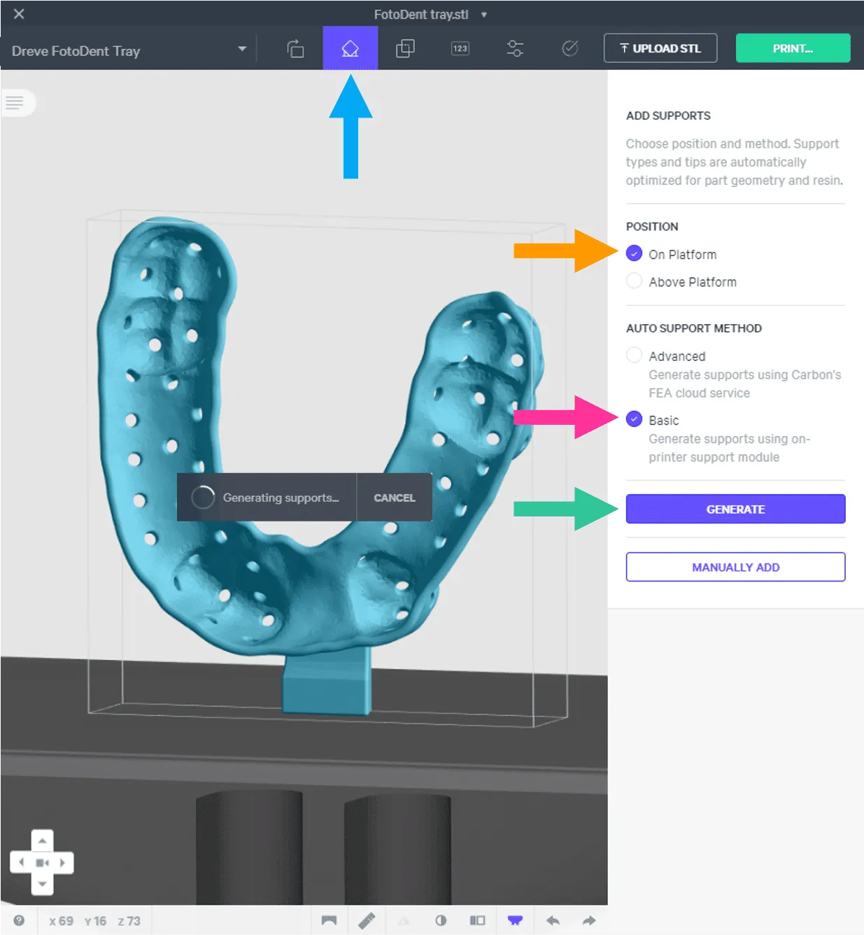Click the Z 73 dimension readout
This screenshot has width=864, height=935.
tap(129, 921)
